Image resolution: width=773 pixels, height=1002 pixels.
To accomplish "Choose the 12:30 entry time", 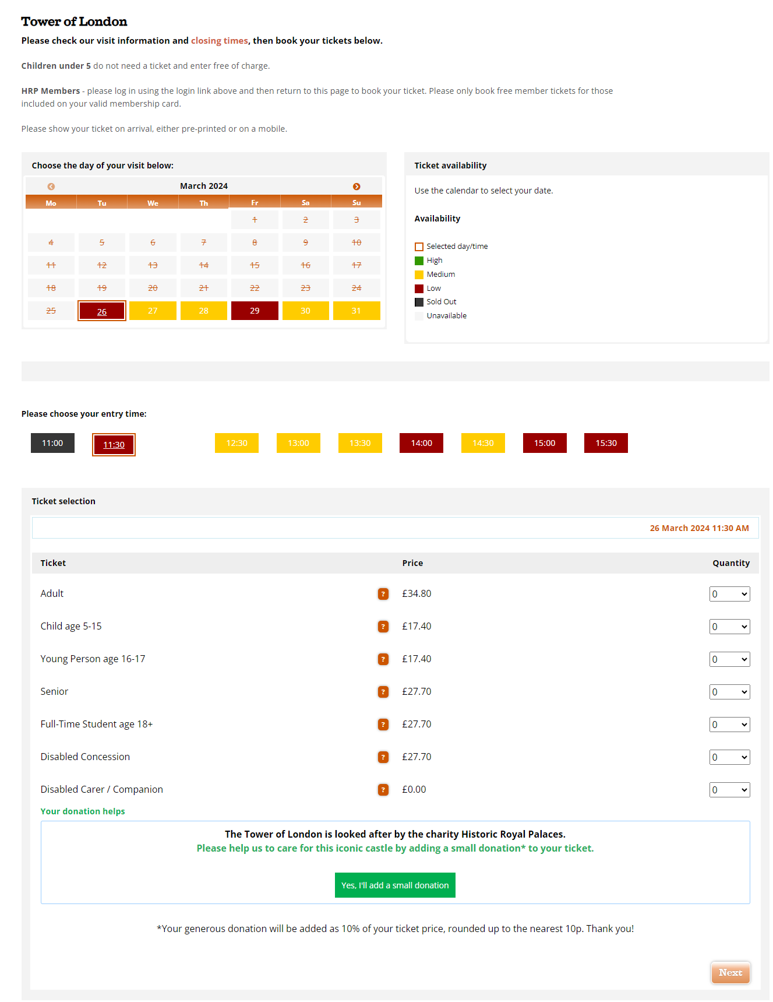I will coord(237,443).
